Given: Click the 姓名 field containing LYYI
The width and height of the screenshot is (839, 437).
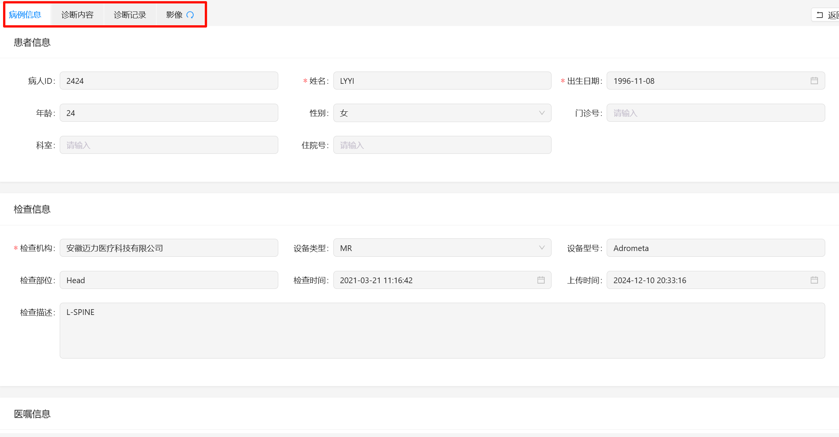Looking at the screenshot, I should pos(442,81).
